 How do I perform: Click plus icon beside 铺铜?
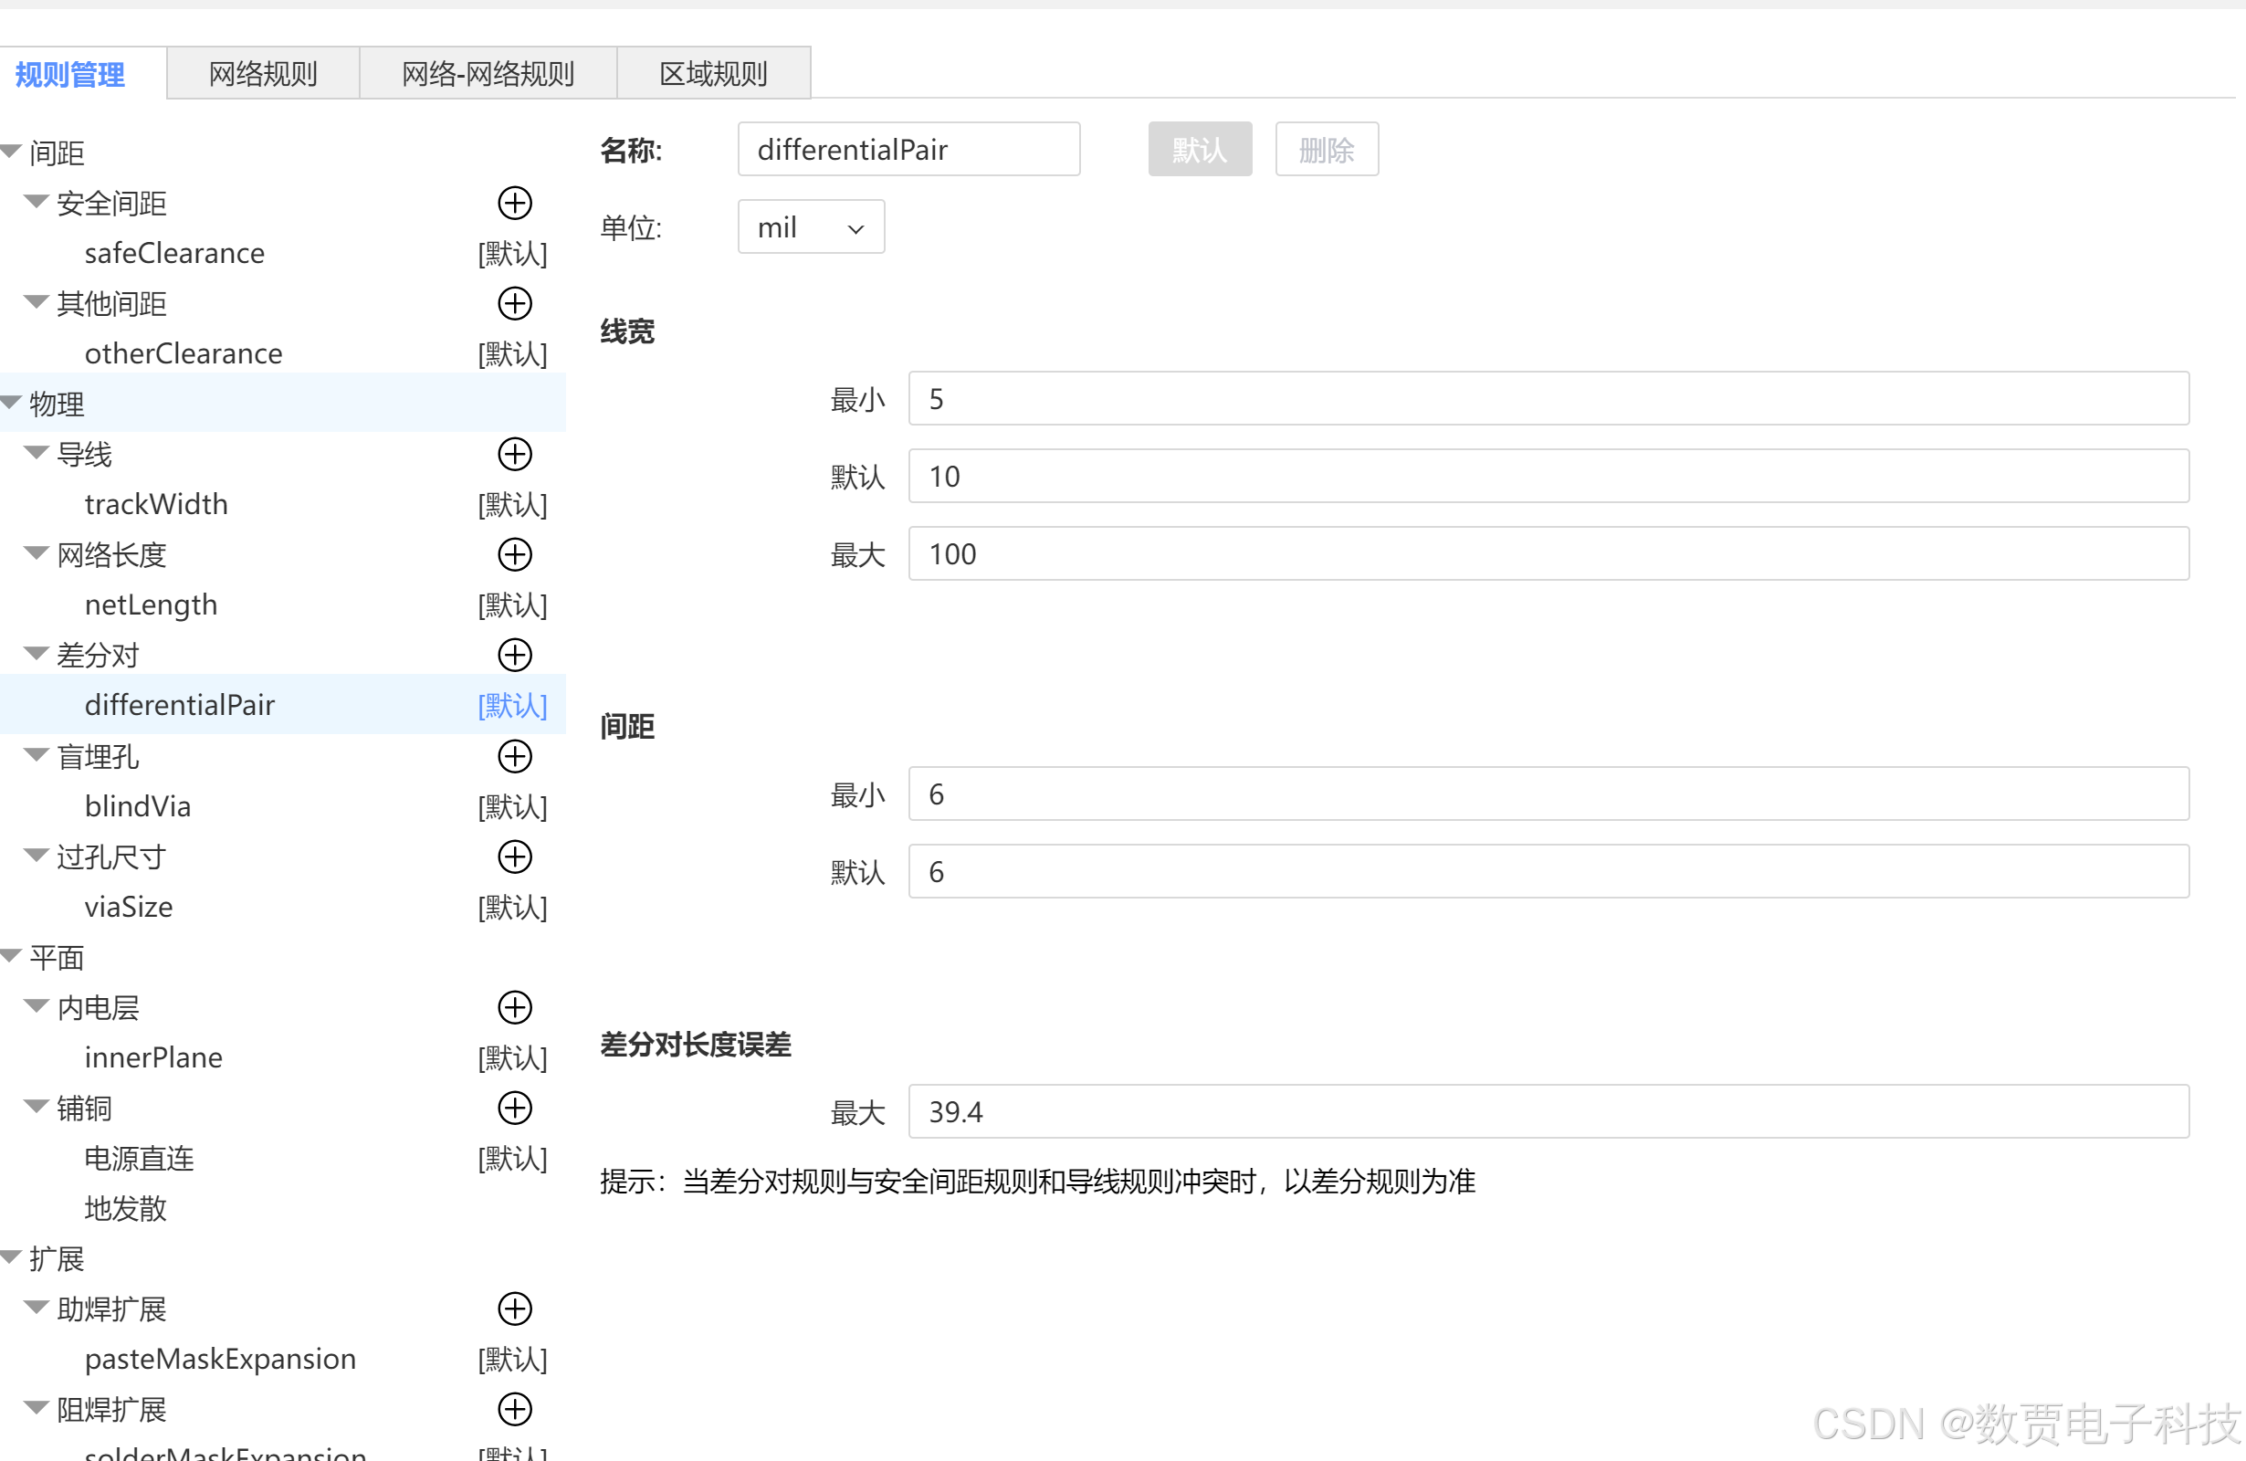pos(514,1108)
